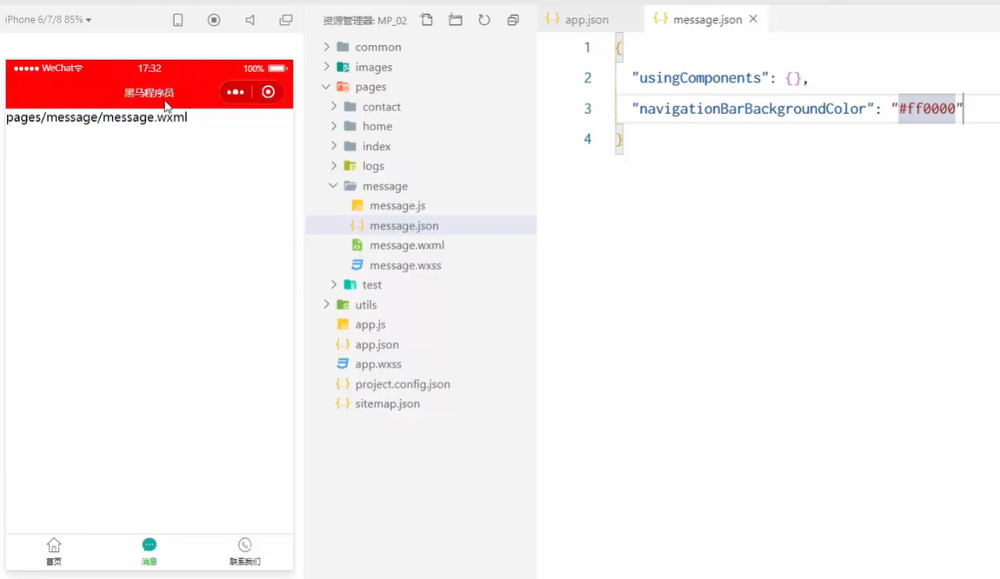This screenshot has height=579, width=1000.
Task: Click the 黑马程序员 navigation title
Action: (x=149, y=93)
